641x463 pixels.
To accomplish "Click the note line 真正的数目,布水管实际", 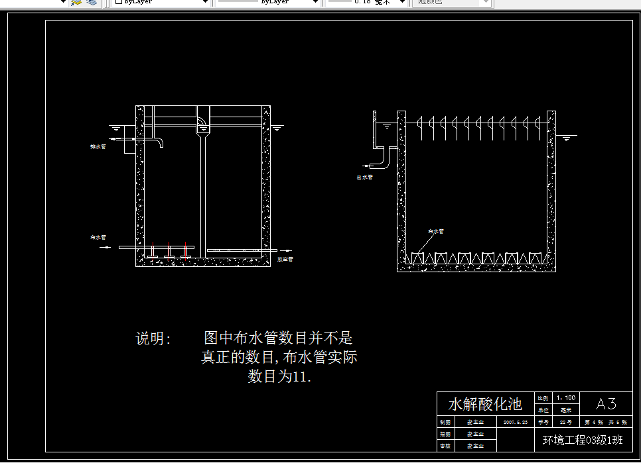I will pos(279,357).
